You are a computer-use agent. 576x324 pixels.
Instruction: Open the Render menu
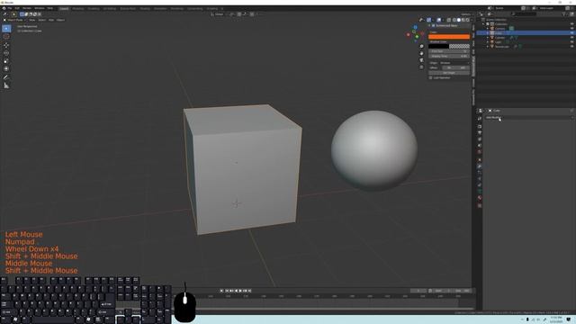click(x=27, y=8)
